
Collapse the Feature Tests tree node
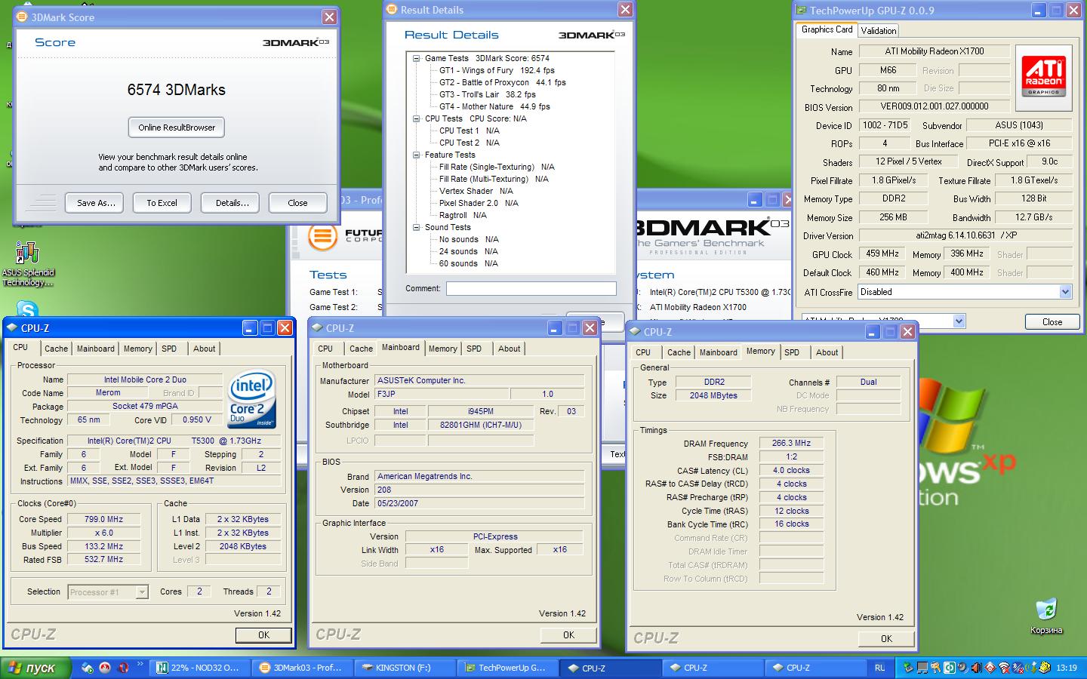coord(416,155)
